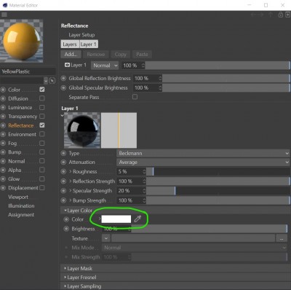The image size is (291, 290).
Task: Click the keyframe dot beside Bump Strength
Action: pos(63,200)
